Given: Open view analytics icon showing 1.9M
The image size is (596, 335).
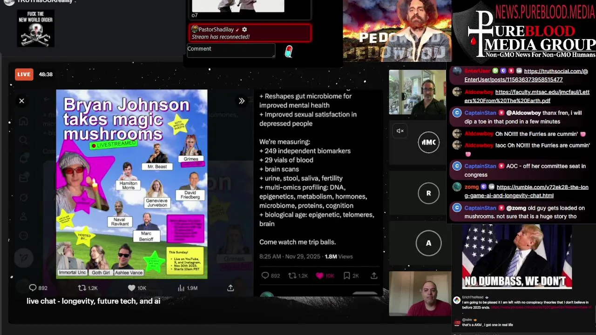Looking at the screenshot, I should [x=181, y=288].
